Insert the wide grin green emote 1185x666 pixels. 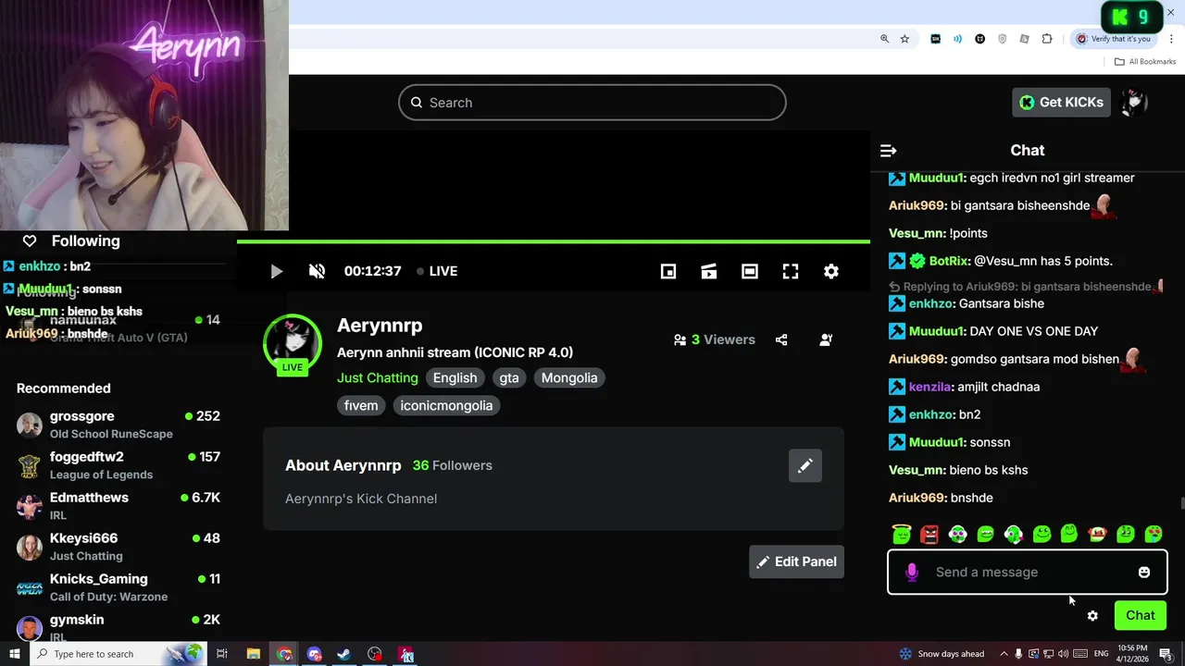(x=985, y=534)
